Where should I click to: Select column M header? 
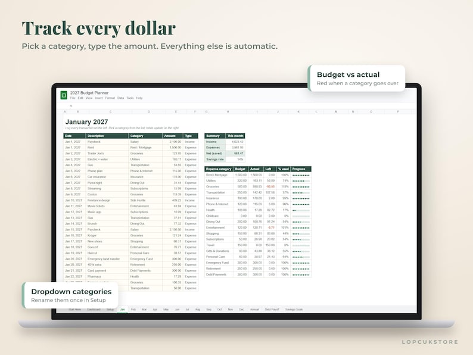click(x=336, y=112)
